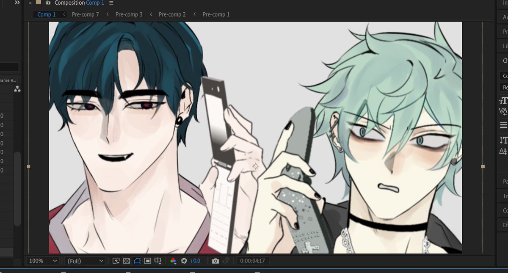Open grid and guide options icon
Image resolution: width=508 pixels, height=273 pixels.
158,261
